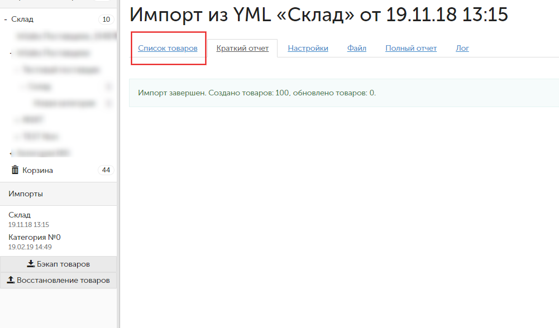Open the Категория №0 import entry
Image resolution: width=559 pixels, height=328 pixels.
tap(35, 238)
